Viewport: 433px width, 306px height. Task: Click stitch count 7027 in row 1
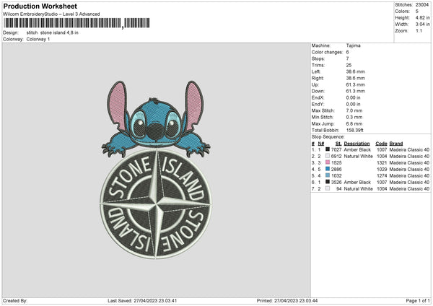pos(336,149)
